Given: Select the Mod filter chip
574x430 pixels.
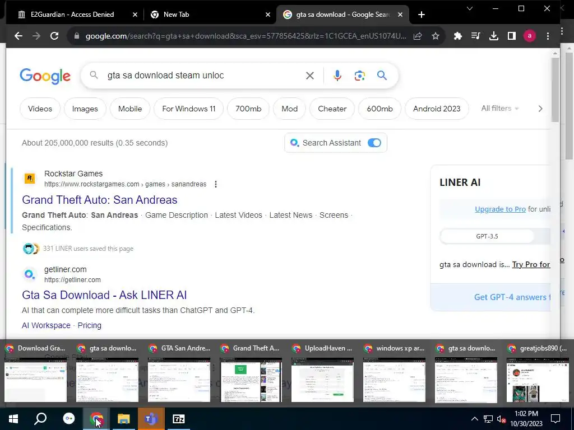Looking at the screenshot, I should (x=290, y=109).
